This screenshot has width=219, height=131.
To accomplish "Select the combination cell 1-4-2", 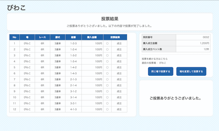I will coord(74,68).
